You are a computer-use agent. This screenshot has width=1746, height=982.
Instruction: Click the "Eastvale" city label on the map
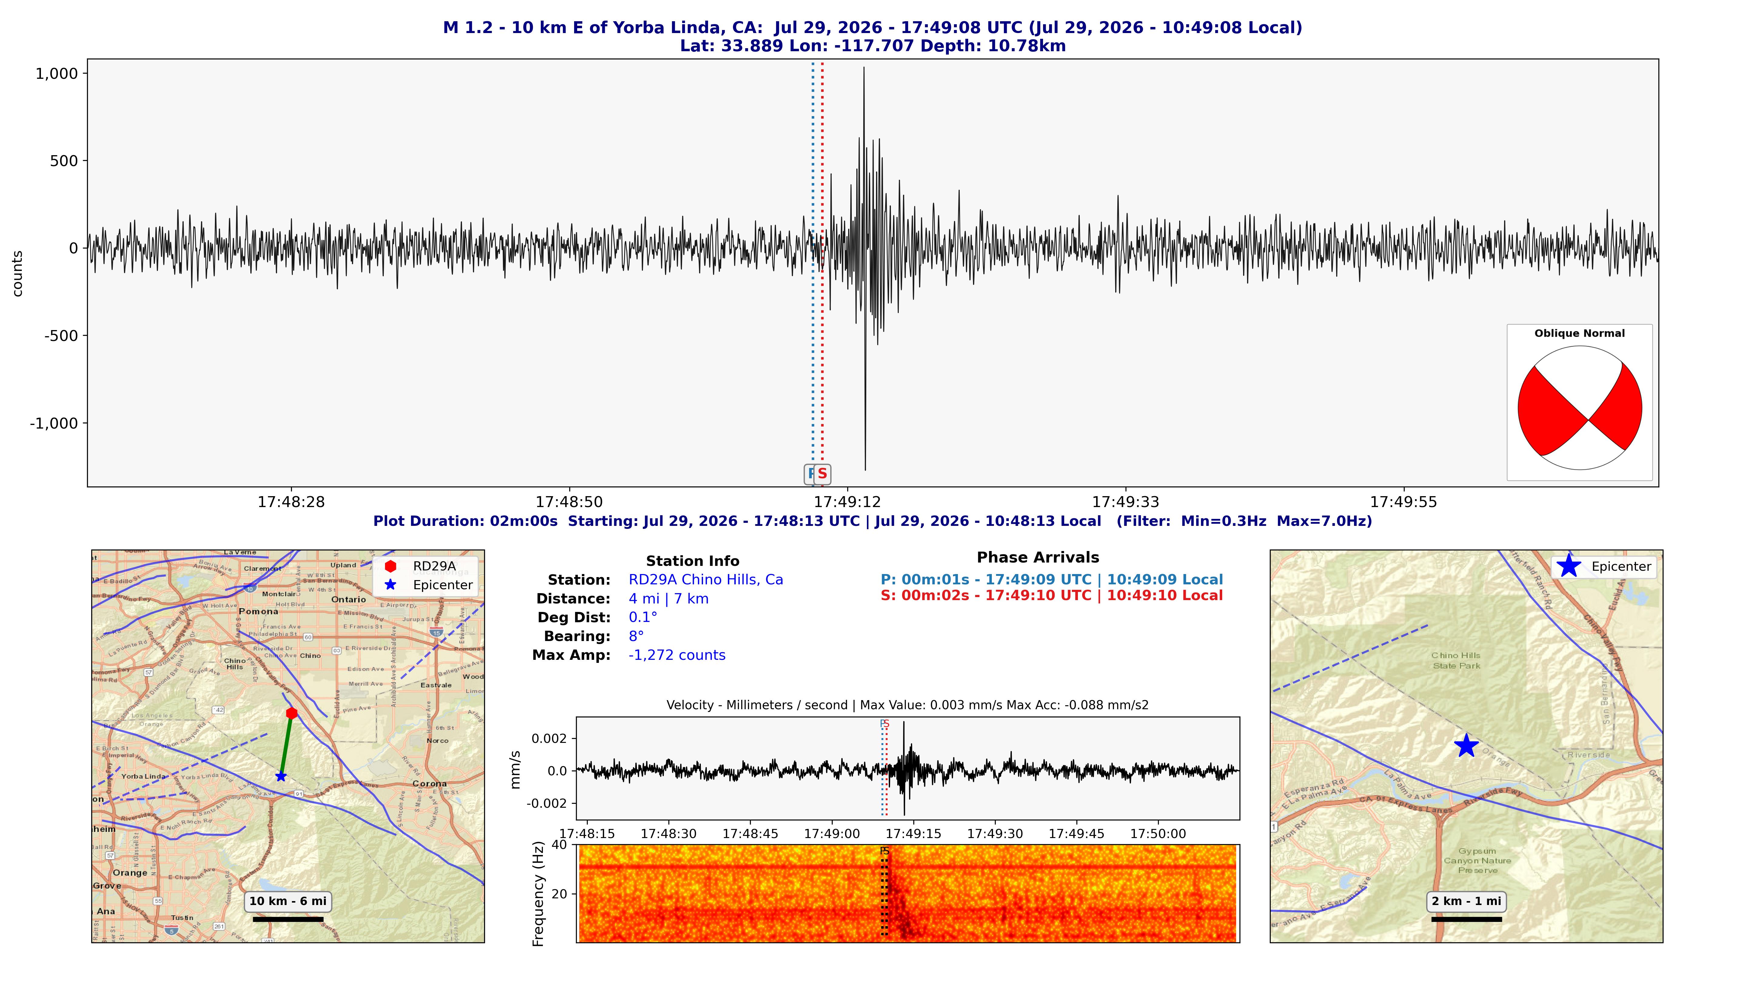436,685
